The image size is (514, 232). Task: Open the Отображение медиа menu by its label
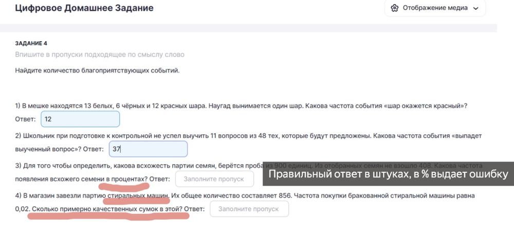435,8
